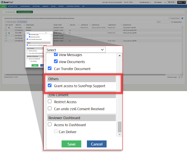Enable the Restrict Access checkbox
This screenshot has height=155, width=187.
click(x=50, y=102)
